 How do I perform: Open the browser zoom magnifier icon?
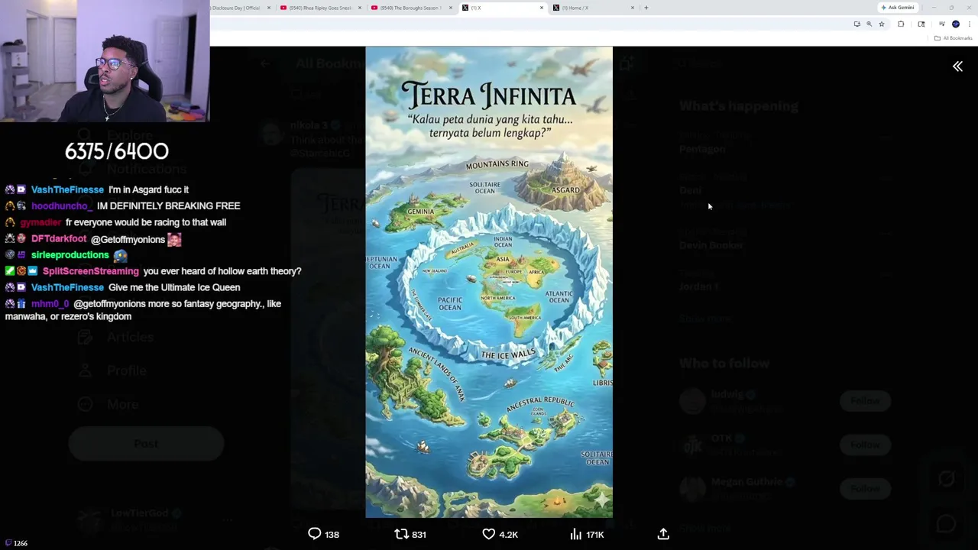point(869,24)
